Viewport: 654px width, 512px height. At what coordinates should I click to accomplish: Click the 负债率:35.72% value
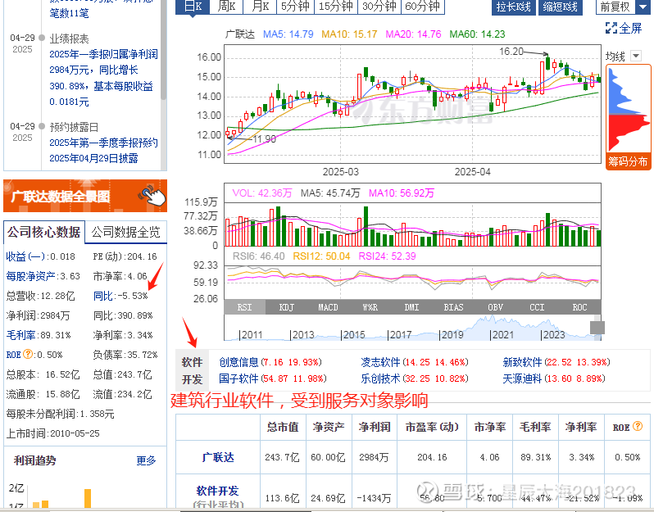point(125,355)
